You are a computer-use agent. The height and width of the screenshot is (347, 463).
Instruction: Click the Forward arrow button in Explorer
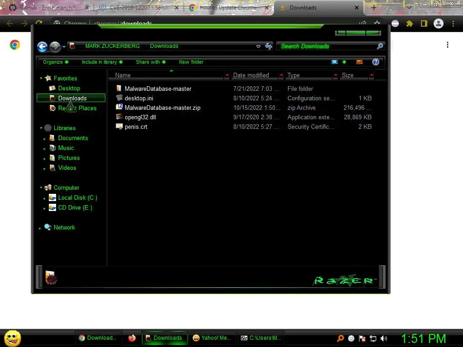point(55,47)
